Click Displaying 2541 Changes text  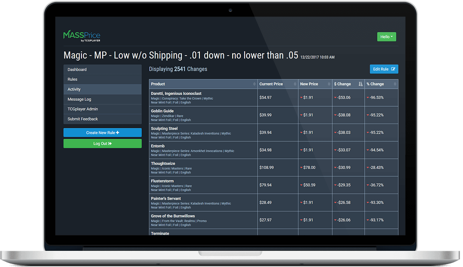(x=178, y=69)
